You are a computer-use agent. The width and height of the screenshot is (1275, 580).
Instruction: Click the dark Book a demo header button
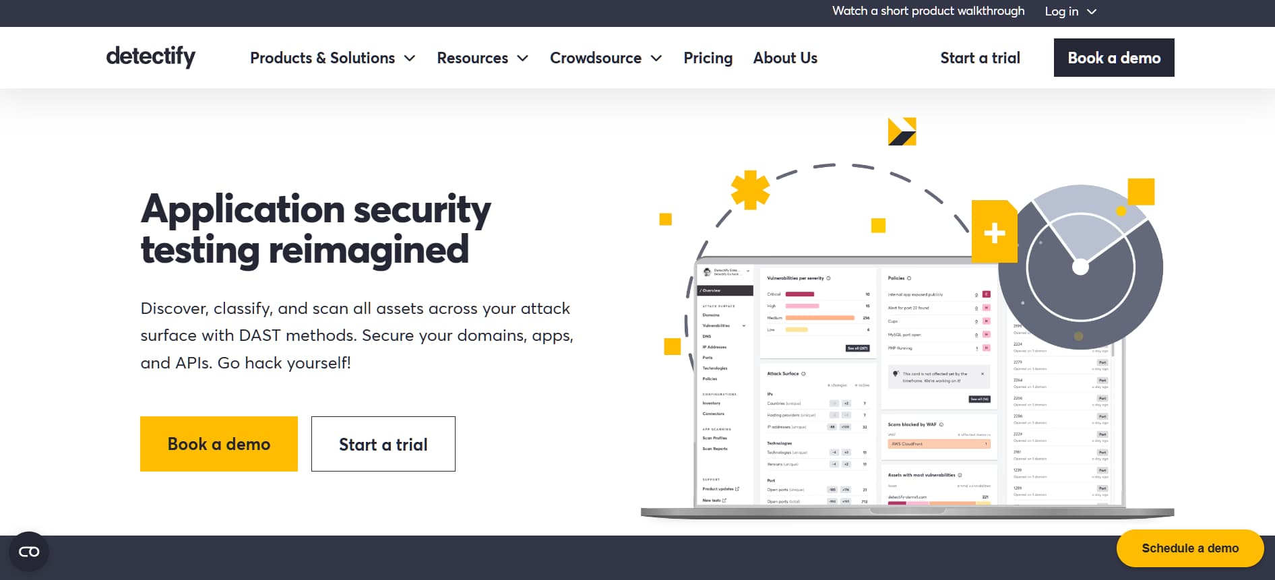click(1114, 57)
